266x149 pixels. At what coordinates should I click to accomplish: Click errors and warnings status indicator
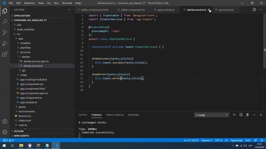[x=8, y=140]
